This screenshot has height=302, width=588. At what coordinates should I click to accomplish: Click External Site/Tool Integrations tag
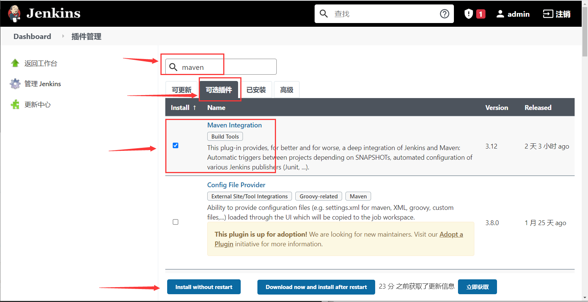pos(250,196)
